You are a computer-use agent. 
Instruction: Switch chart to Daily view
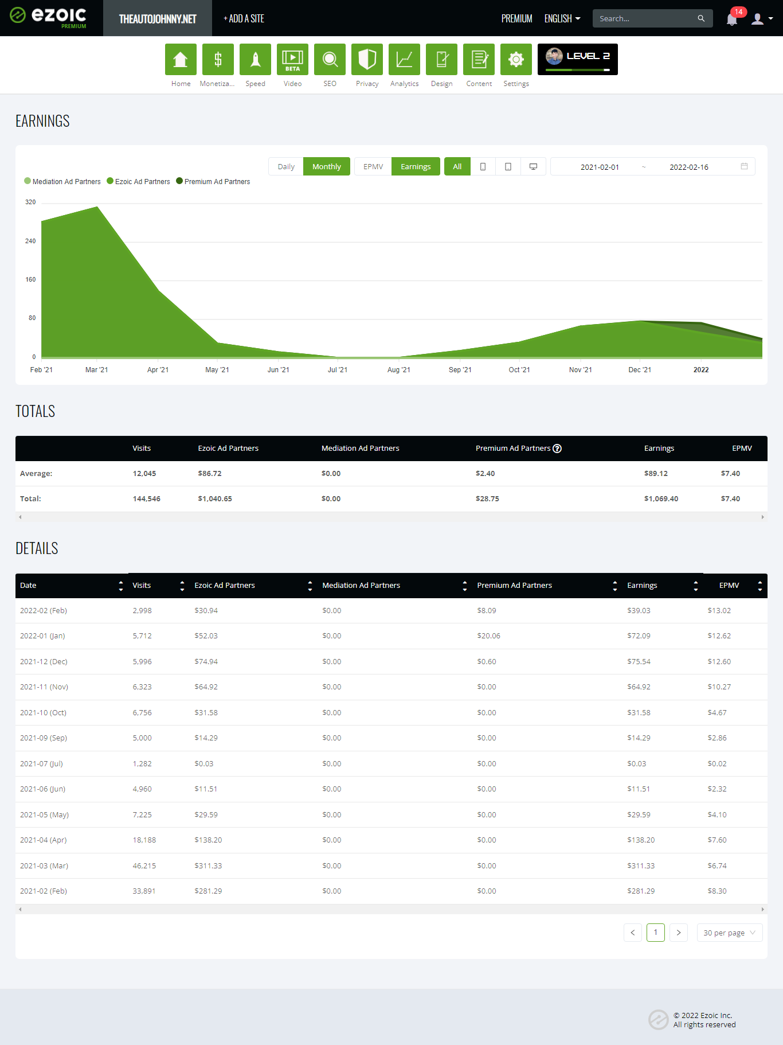tap(286, 166)
